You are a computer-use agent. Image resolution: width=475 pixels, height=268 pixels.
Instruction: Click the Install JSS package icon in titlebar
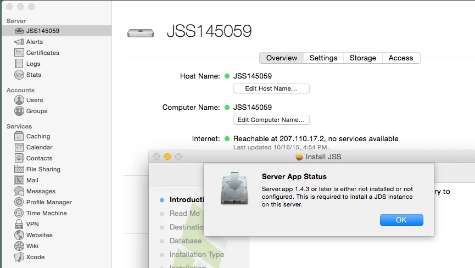click(299, 157)
